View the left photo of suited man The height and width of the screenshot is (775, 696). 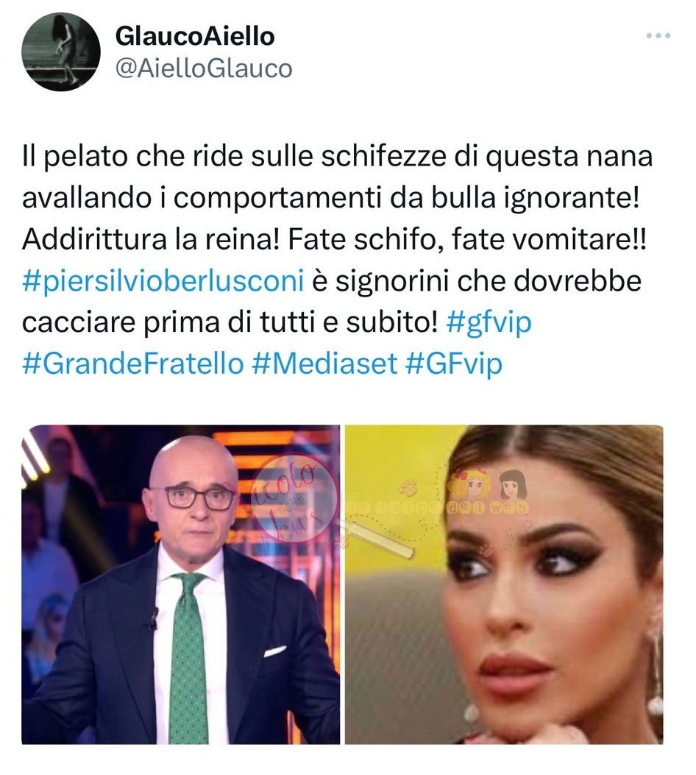[x=181, y=584]
